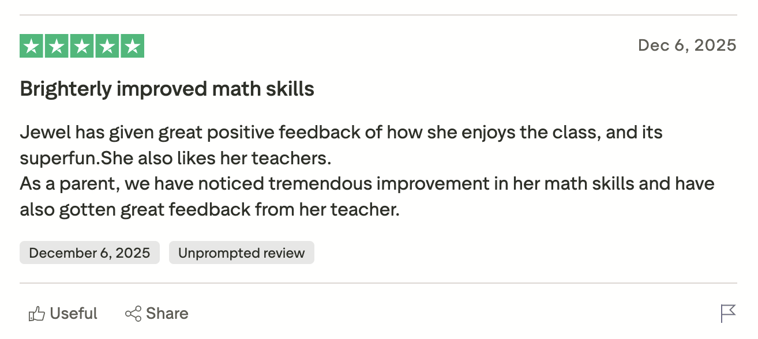This screenshot has height=339, width=758.
Task: Click the line starting with Jewel has given
Action: click(342, 133)
